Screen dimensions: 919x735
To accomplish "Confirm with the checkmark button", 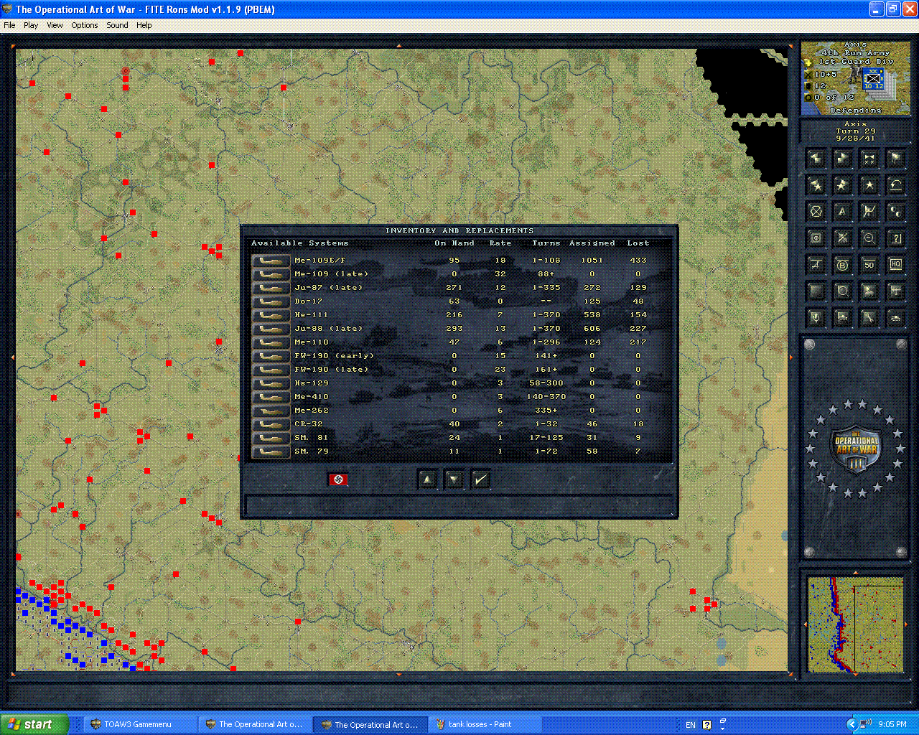I will (480, 479).
